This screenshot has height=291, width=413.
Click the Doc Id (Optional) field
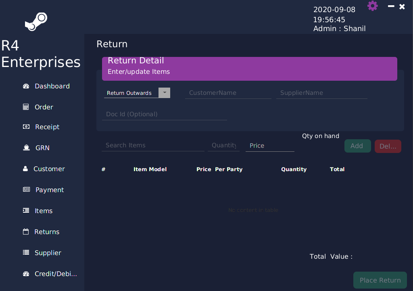tap(165, 114)
